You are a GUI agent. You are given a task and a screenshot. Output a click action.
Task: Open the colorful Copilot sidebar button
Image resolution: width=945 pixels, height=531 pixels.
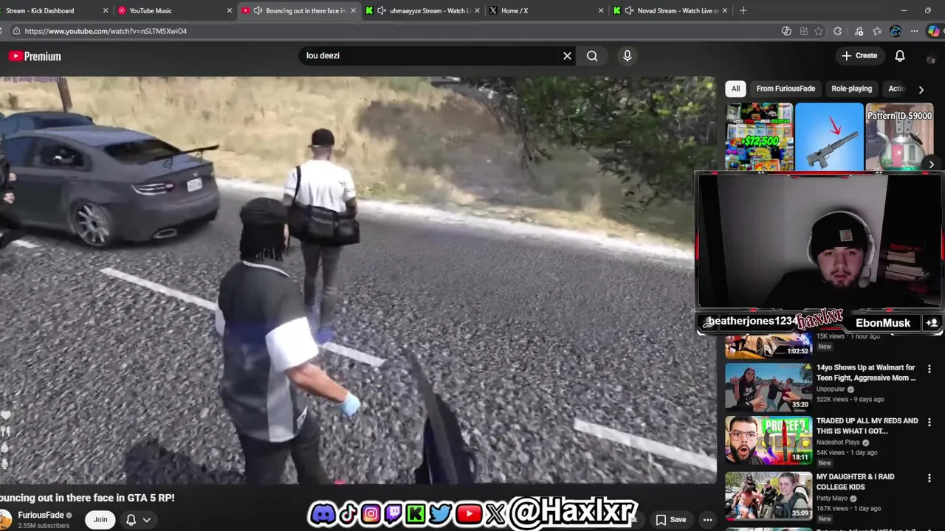click(935, 31)
